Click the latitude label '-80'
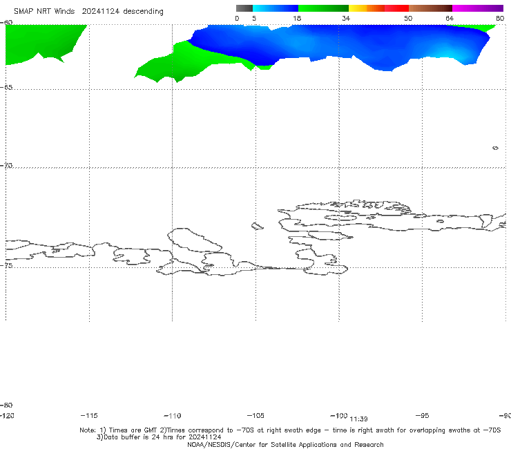The image size is (511, 449). [x=6, y=405]
